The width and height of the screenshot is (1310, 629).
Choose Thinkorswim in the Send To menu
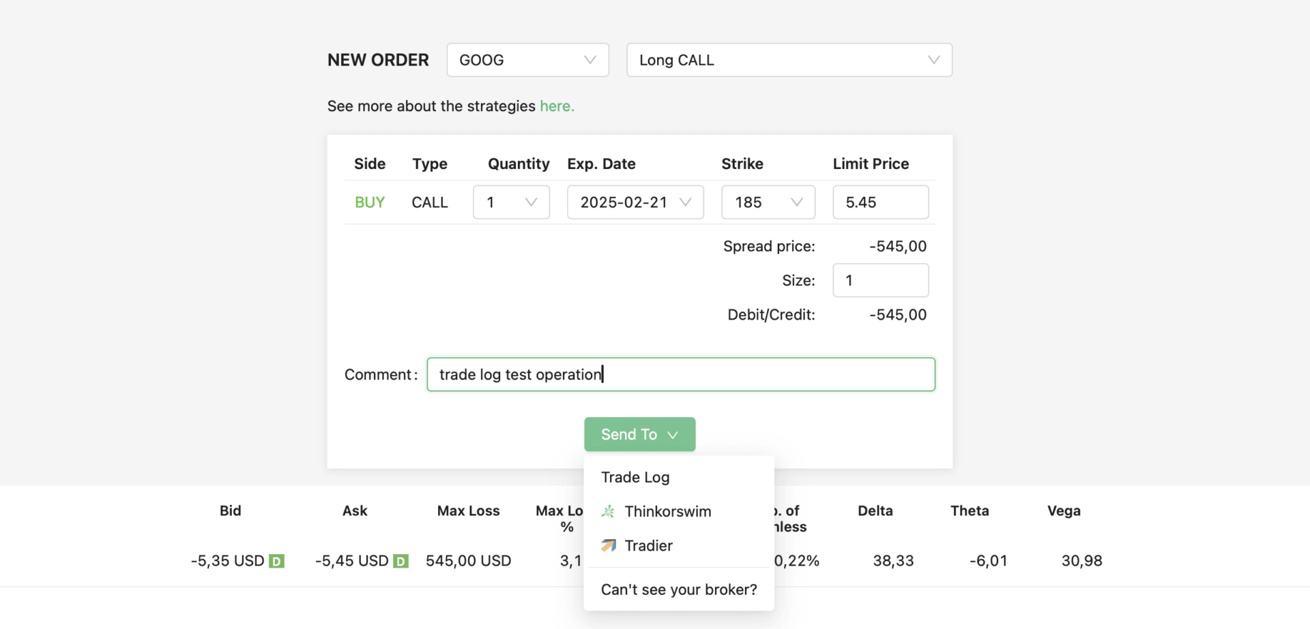coord(679,511)
